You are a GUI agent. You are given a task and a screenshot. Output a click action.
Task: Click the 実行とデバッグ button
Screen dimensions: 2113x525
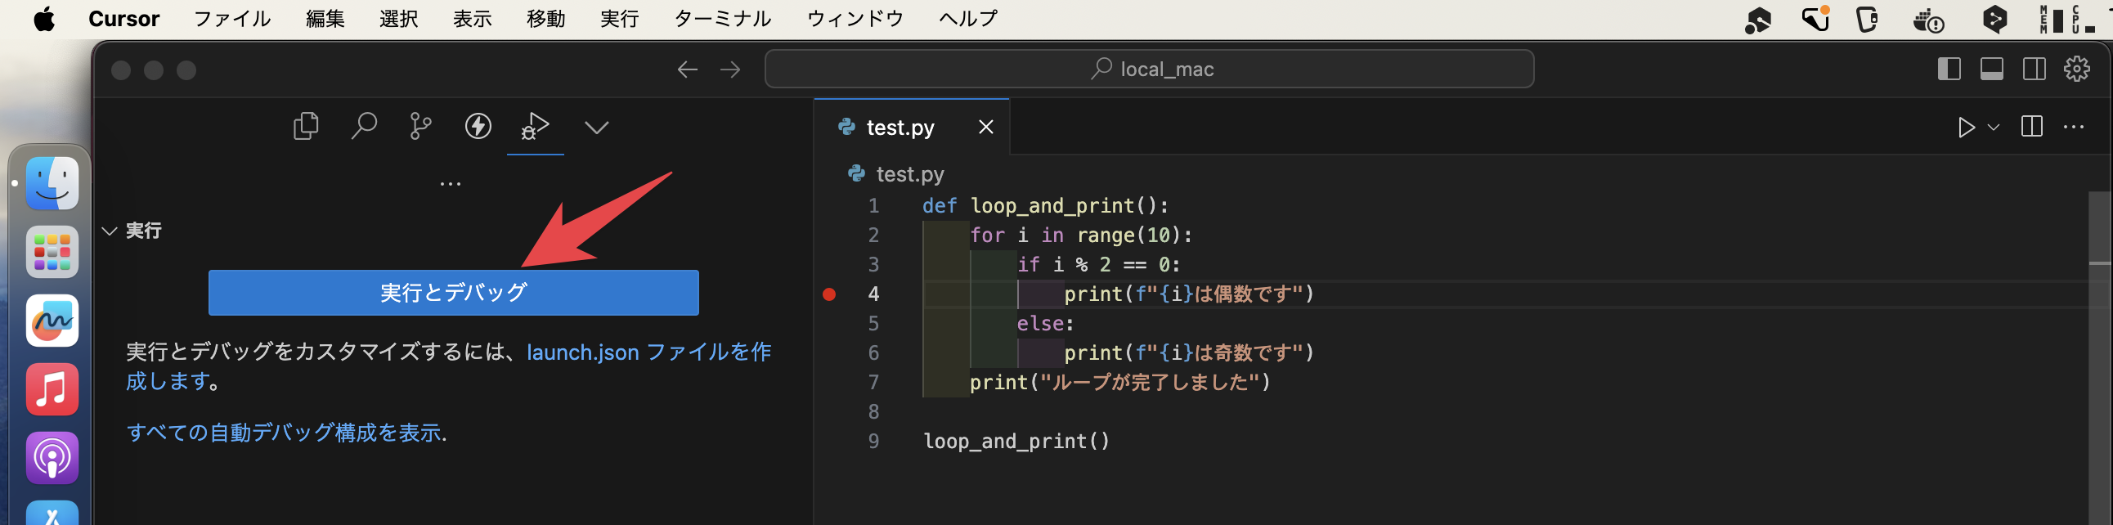(453, 292)
